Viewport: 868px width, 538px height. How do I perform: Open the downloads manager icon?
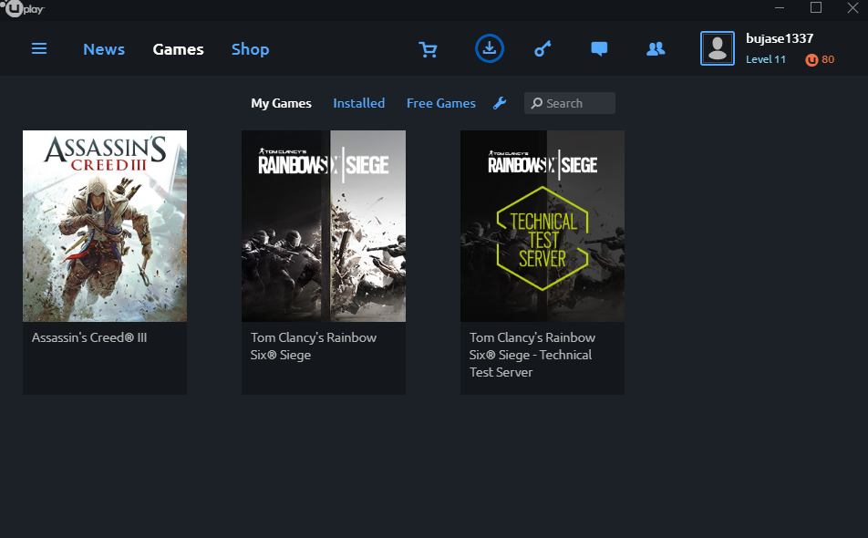tap(490, 48)
